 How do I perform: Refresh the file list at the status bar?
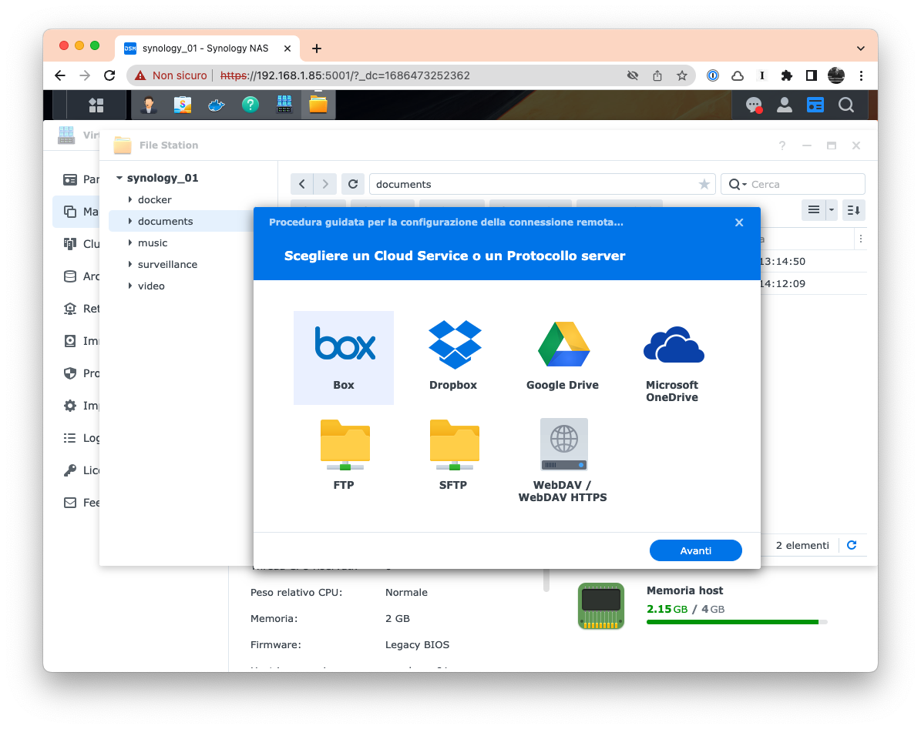click(852, 546)
